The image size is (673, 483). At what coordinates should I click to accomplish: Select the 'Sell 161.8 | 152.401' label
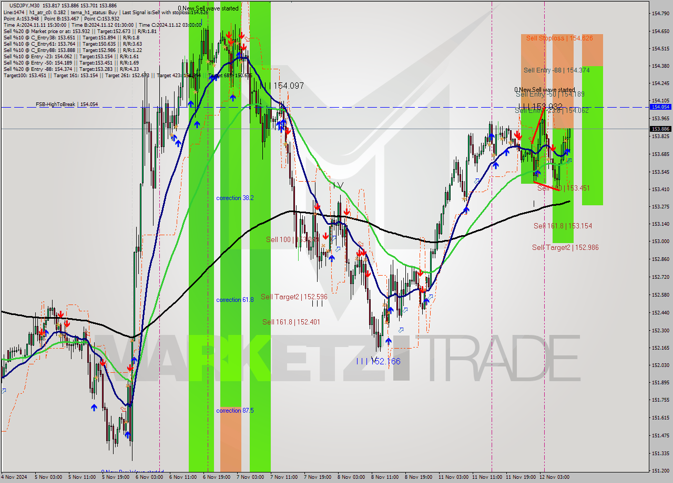[291, 322]
